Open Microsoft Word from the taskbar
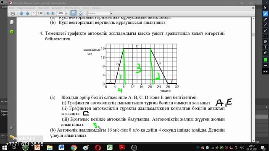Viewport: 269px width, 151px height. (x=61, y=148)
